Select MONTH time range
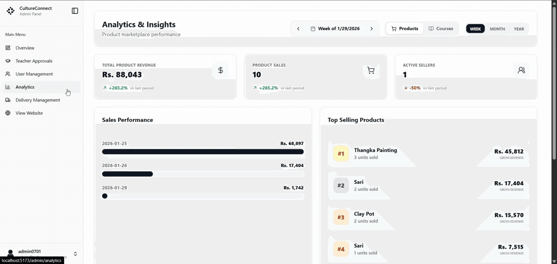557x264 pixels. (x=497, y=29)
